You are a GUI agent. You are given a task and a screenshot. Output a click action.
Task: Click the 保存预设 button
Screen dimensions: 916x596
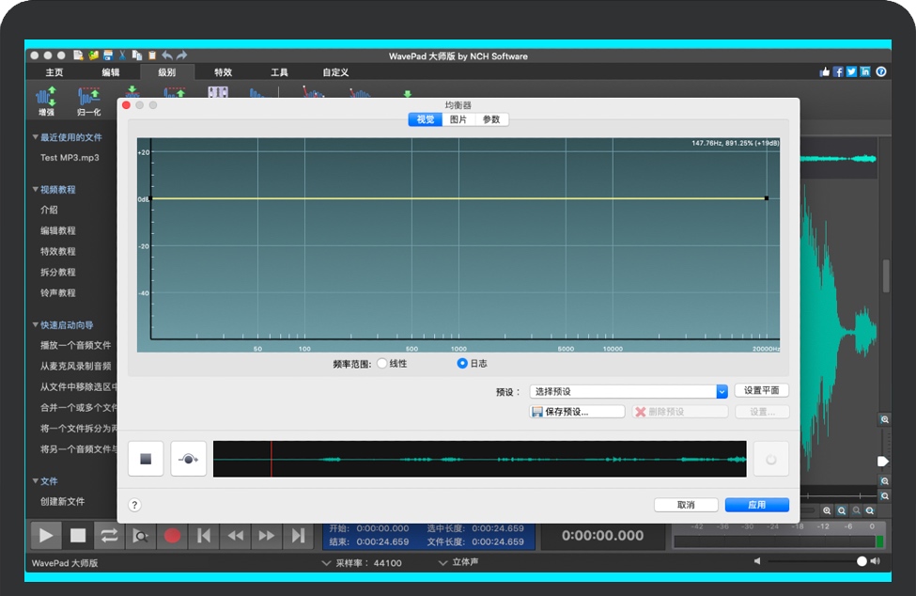click(x=577, y=412)
